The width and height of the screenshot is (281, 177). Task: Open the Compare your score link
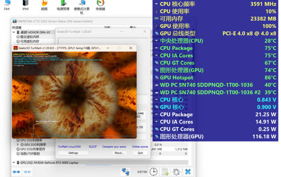pyautogui.click(x=114, y=147)
